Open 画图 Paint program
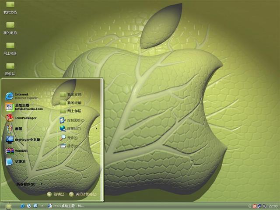This screenshot has height=210, width=280. point(14,129)
